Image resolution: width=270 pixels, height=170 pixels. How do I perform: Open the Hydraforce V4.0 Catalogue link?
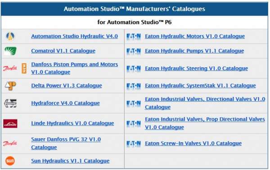[65, 103]
